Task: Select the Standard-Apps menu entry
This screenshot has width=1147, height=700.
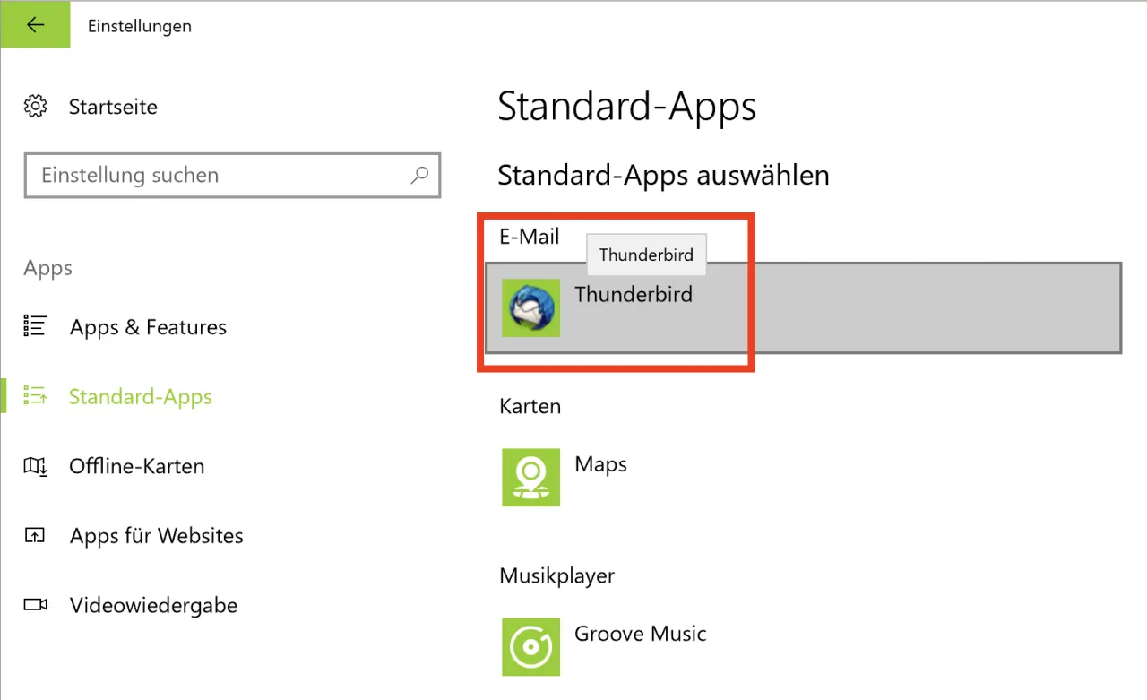Action: pos(141,397)
